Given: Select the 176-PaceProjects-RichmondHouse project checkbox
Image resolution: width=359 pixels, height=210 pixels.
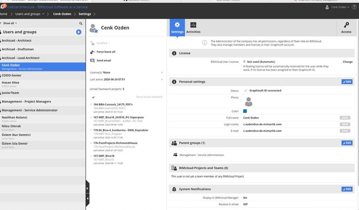Looking at the screenshot, I should click(x=91, y=143).
